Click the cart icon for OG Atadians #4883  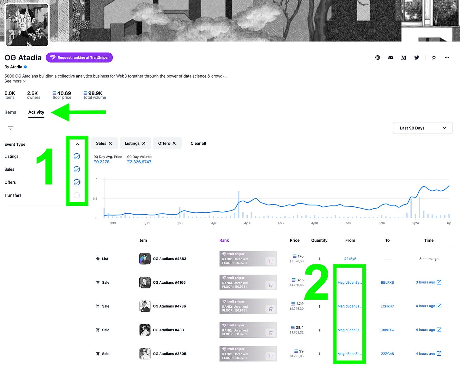click(270, 261)
